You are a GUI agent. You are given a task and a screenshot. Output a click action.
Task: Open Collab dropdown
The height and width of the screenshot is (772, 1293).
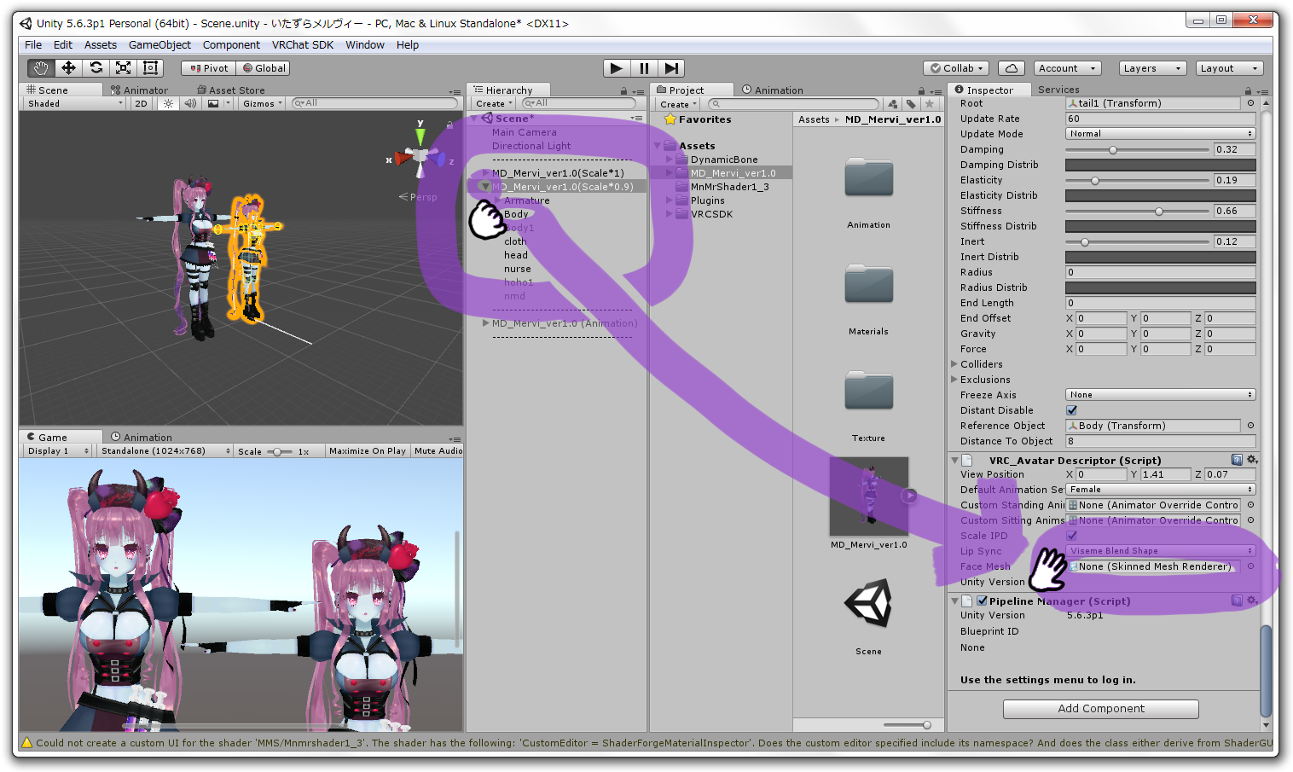click(x=957, y=68)
